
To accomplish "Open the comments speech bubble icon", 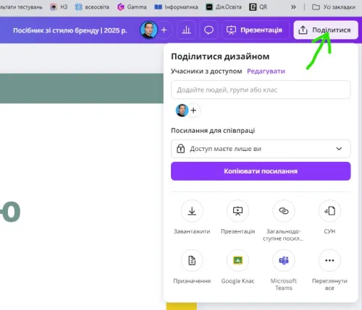I will [209, 30].
